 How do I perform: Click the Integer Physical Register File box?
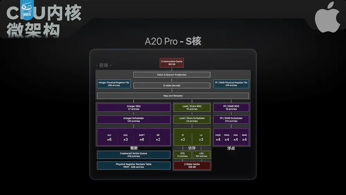[x=114, y=84]
